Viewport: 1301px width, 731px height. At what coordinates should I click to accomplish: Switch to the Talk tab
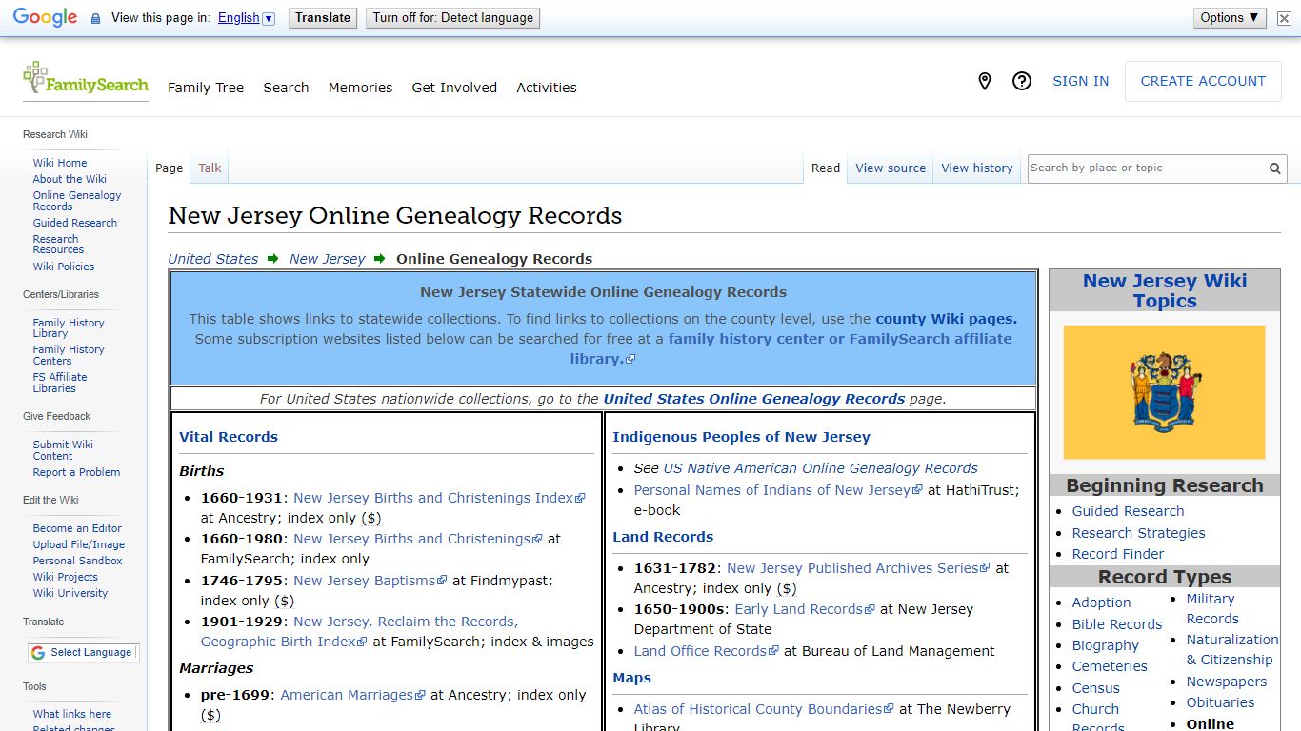[x=210, y=168]
